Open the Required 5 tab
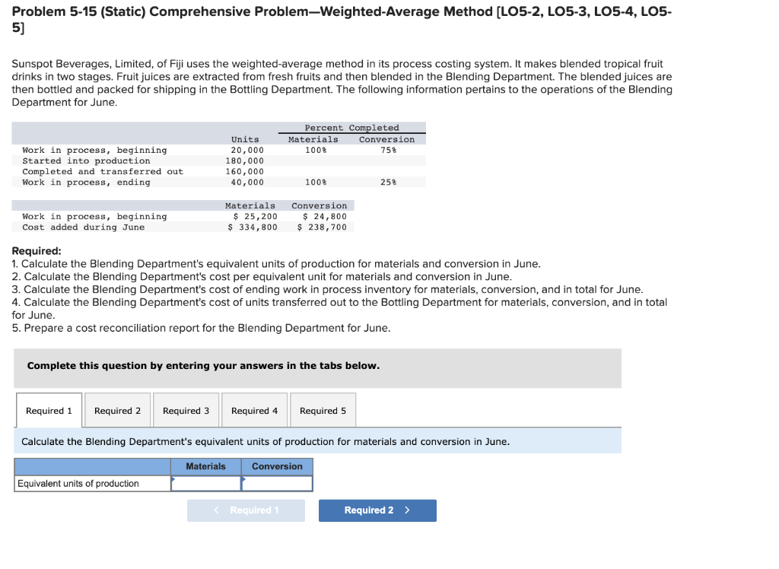Screen dimensions: 779x569 [323, 410]
